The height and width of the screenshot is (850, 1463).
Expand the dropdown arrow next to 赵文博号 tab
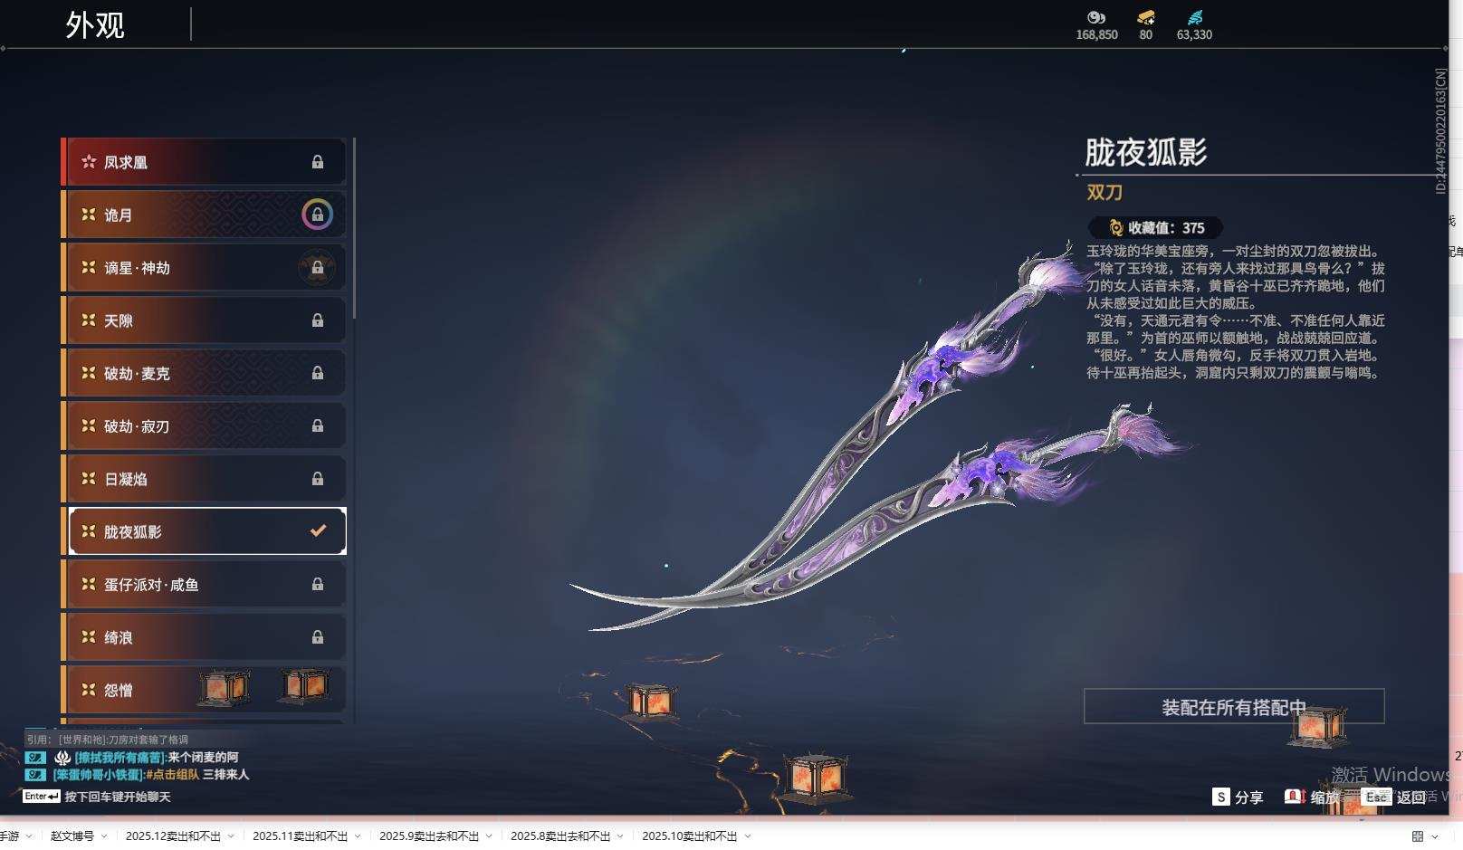tap(102, 836)
